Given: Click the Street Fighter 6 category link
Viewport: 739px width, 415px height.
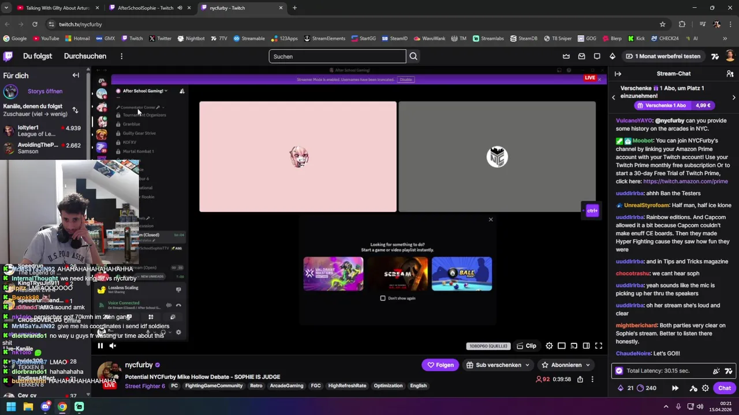Looking at the screenshot, I should pyautogui.click(x=145, y=386).
